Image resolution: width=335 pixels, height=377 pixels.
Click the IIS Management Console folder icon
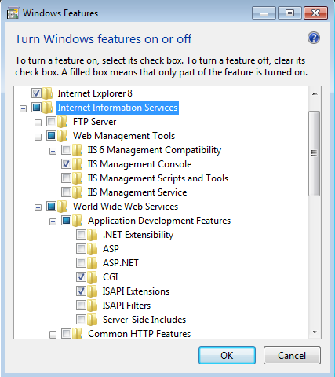[x=78, y=164]
